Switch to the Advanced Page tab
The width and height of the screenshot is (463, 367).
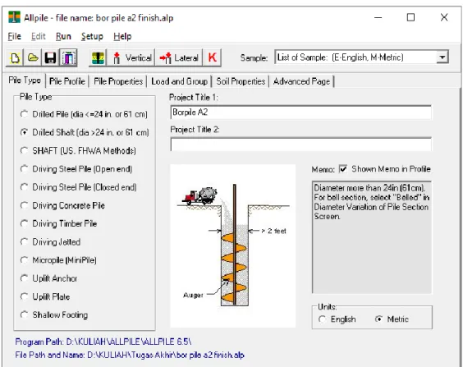pos(301,81)
